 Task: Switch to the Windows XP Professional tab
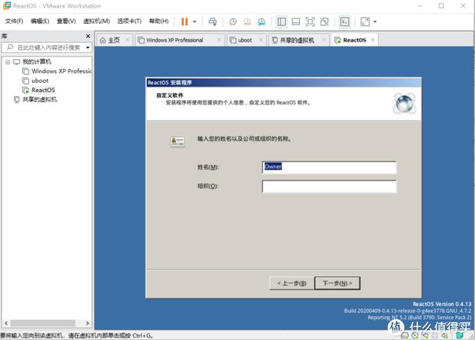click(174, 40)
